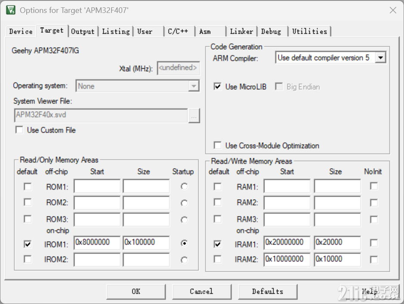This screenshot has height=304, width=404.
Task: Enable Use Custom File checkbox
Action: pos(19,130)
